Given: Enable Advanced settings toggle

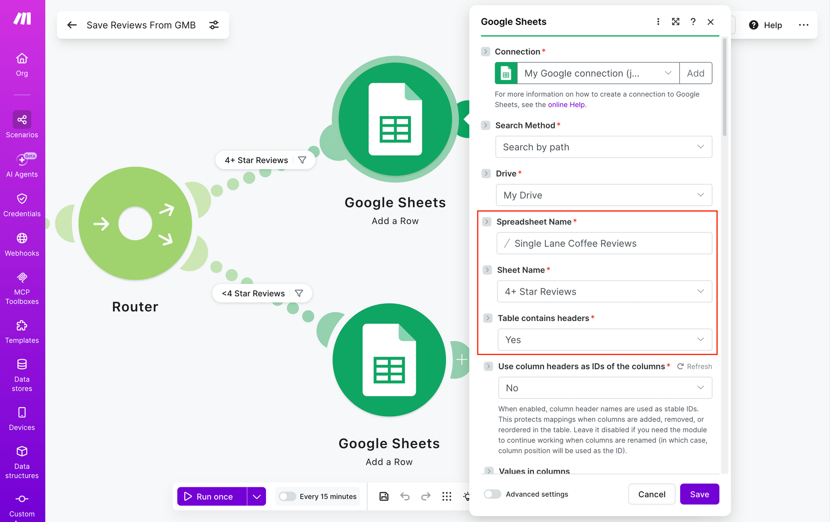Looking at the screenshot, I should [x=493, y=494].
